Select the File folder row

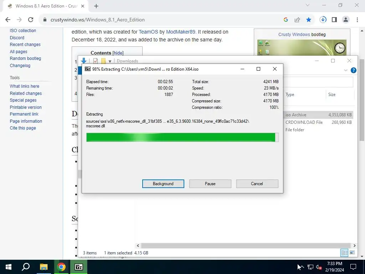(318, 130)
